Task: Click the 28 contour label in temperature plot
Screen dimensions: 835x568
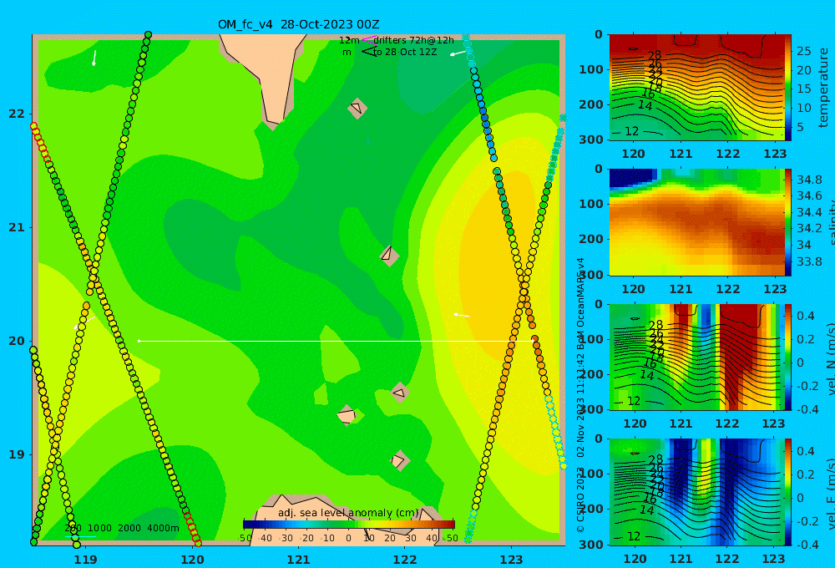Action: click(x=655, y=55)
